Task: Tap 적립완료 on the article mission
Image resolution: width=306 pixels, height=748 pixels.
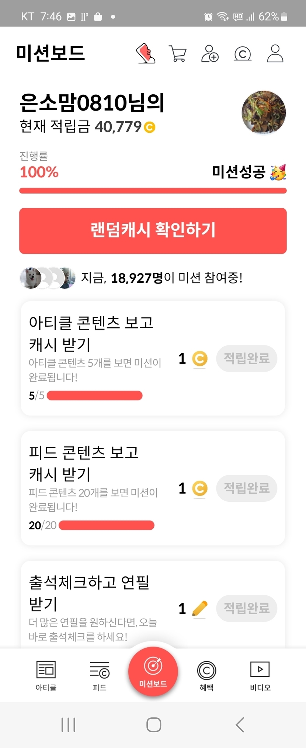Action: coord(247,358)
